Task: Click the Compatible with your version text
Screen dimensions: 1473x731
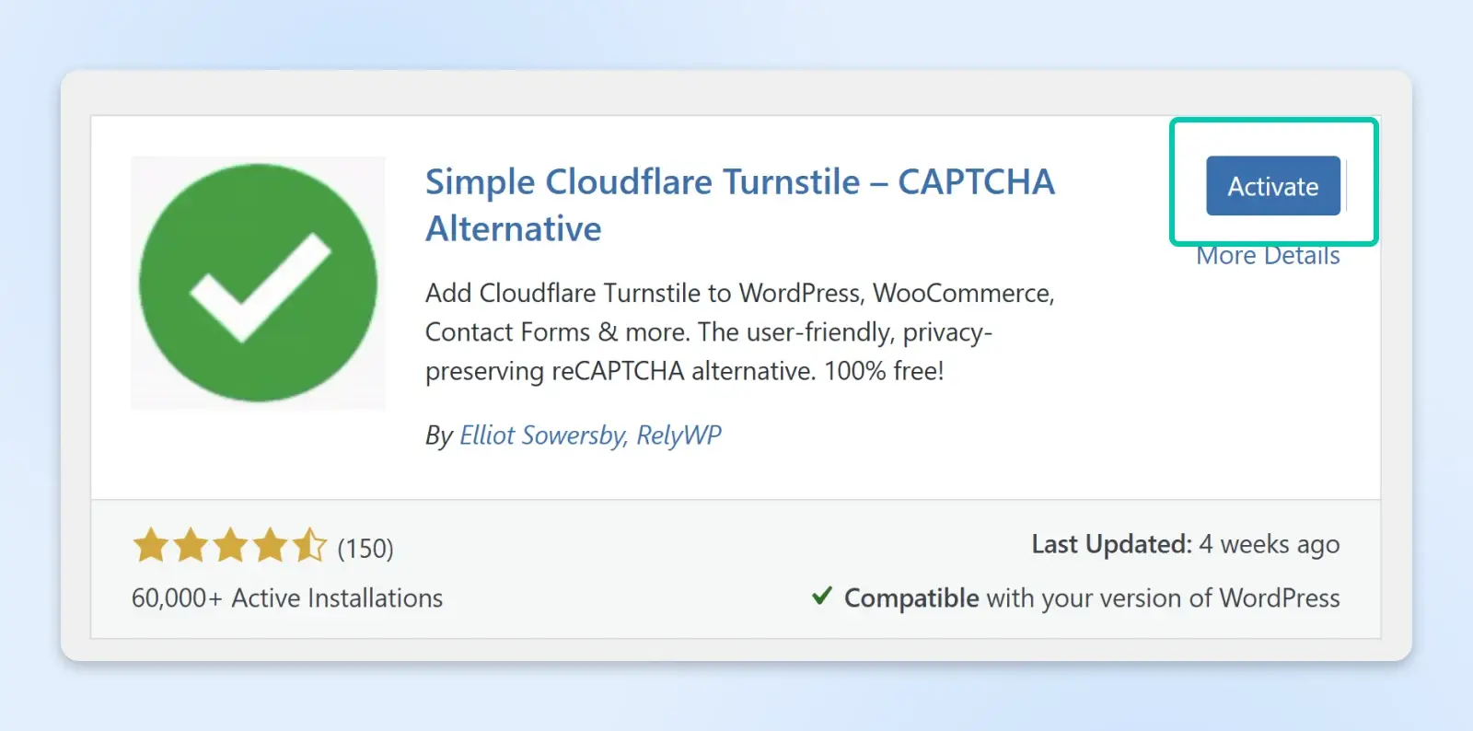Action: pos(1092,598)
